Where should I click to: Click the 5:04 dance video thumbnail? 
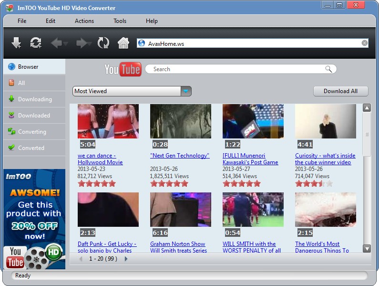click(x=108, y=121)
